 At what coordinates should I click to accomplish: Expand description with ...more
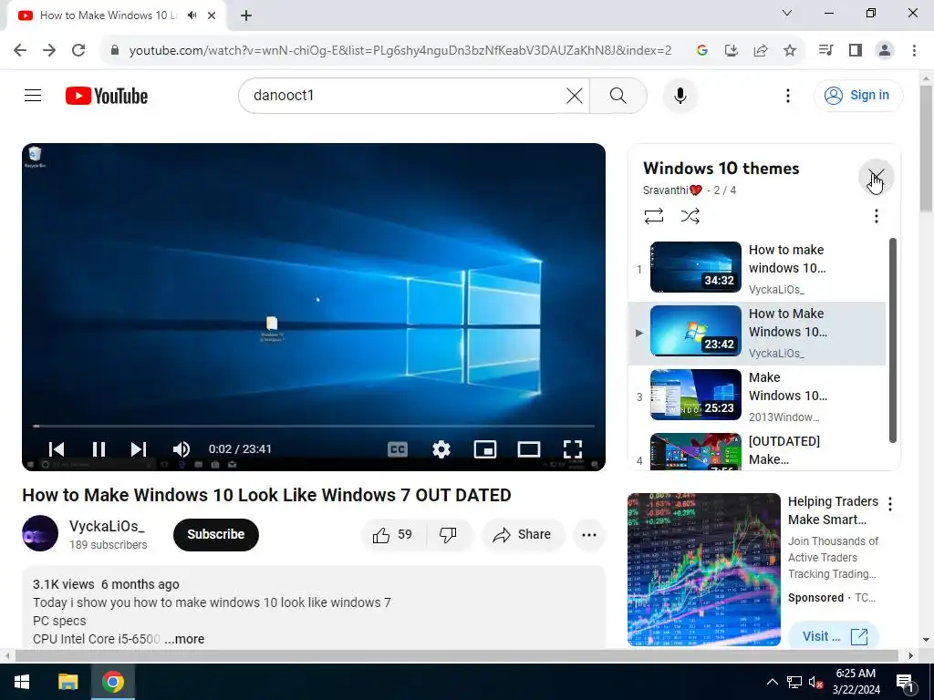[x=184, y=639]
